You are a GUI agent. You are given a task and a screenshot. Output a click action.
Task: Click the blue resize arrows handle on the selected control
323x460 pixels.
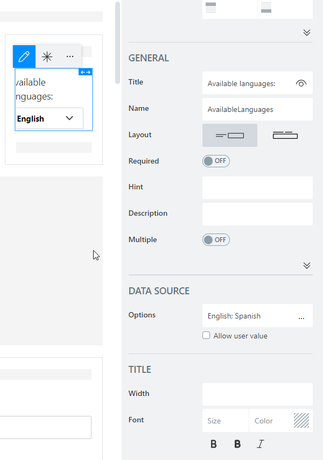(86, 72)
